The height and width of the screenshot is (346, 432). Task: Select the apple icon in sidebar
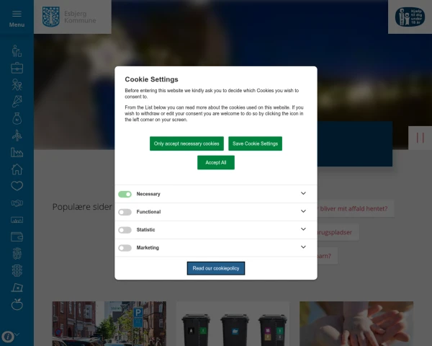click(17, 304)
